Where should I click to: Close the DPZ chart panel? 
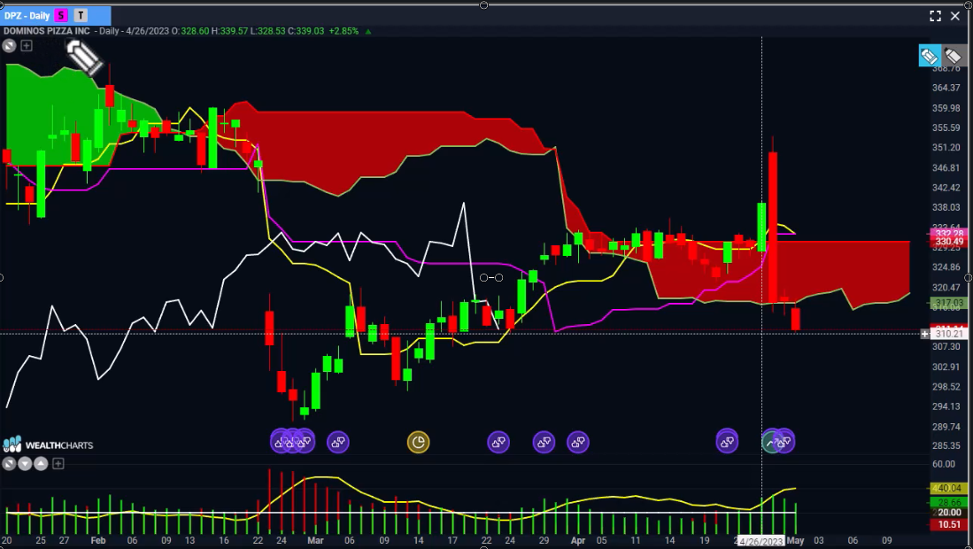[x=955, y=16]
